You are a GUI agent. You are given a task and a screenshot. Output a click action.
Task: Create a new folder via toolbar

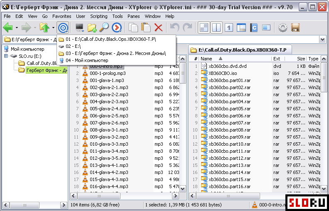pyautogui.click(x=92, y=28)
